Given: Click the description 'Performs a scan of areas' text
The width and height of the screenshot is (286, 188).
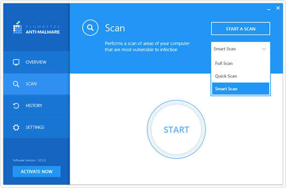Looking at the screenshot, I should [147, 47].
